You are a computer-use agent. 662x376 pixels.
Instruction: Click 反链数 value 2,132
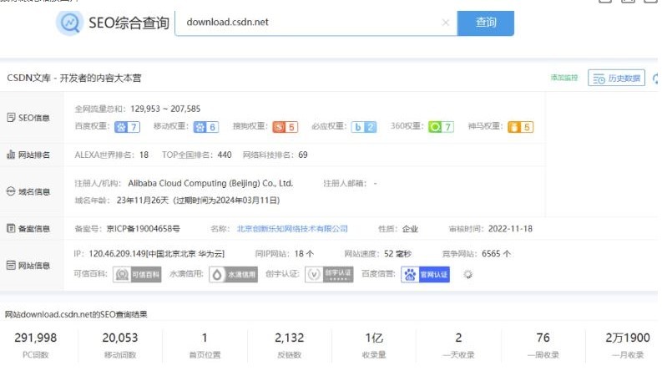point(289,338)
